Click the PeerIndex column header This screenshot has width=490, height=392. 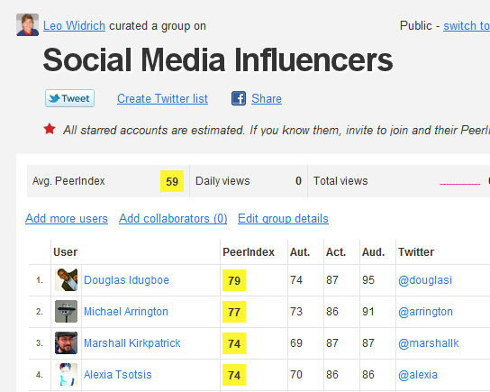249,252
